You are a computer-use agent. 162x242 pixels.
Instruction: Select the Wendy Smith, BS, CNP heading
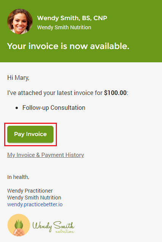point(72,18)
